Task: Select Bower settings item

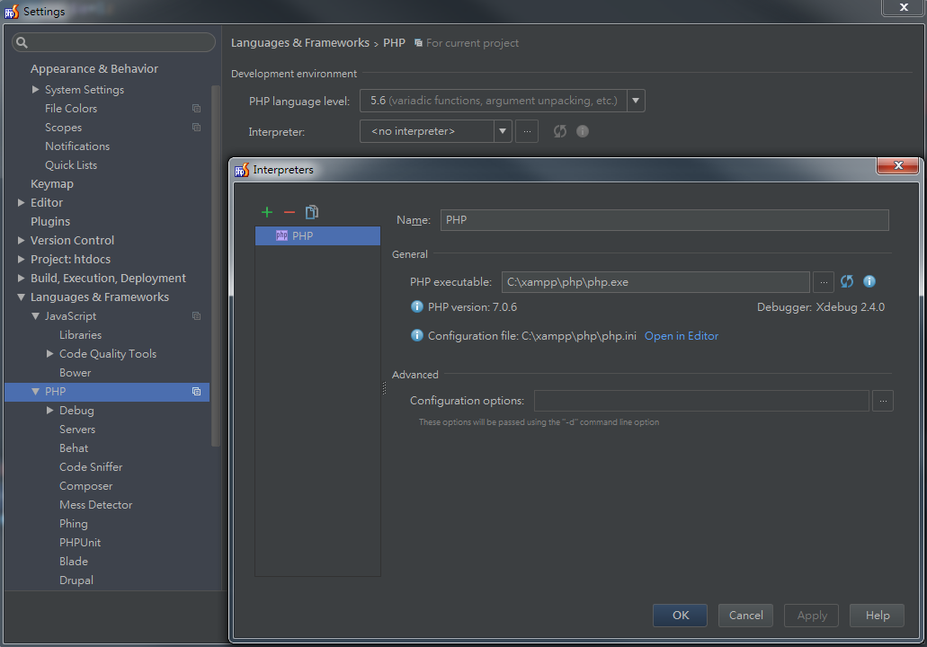Action: 76,373
